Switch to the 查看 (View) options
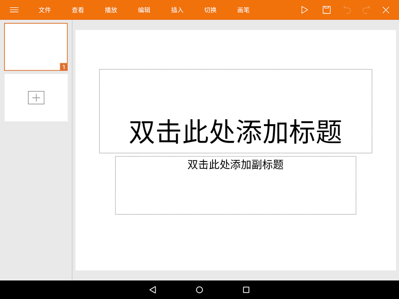The image size is (399, 299). (x=78, y=9)
